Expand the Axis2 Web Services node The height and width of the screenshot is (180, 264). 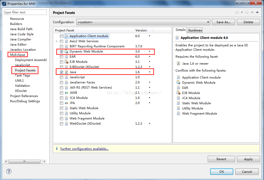(57, 41)
